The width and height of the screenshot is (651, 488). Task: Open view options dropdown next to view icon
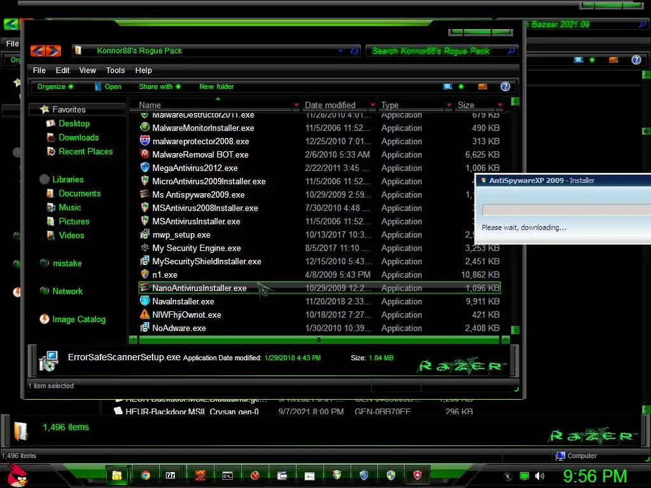coord(461,86)
